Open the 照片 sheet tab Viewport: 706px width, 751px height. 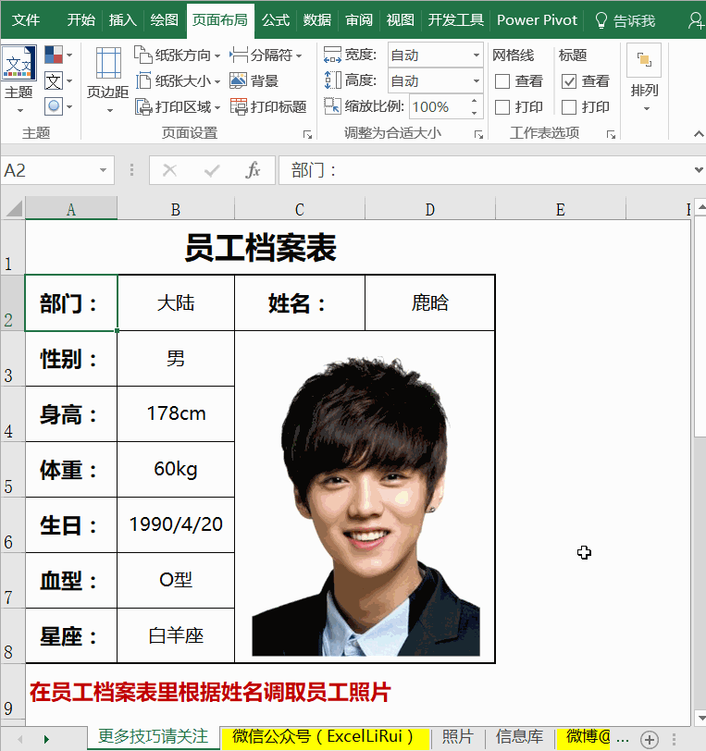tap(458, 737)
